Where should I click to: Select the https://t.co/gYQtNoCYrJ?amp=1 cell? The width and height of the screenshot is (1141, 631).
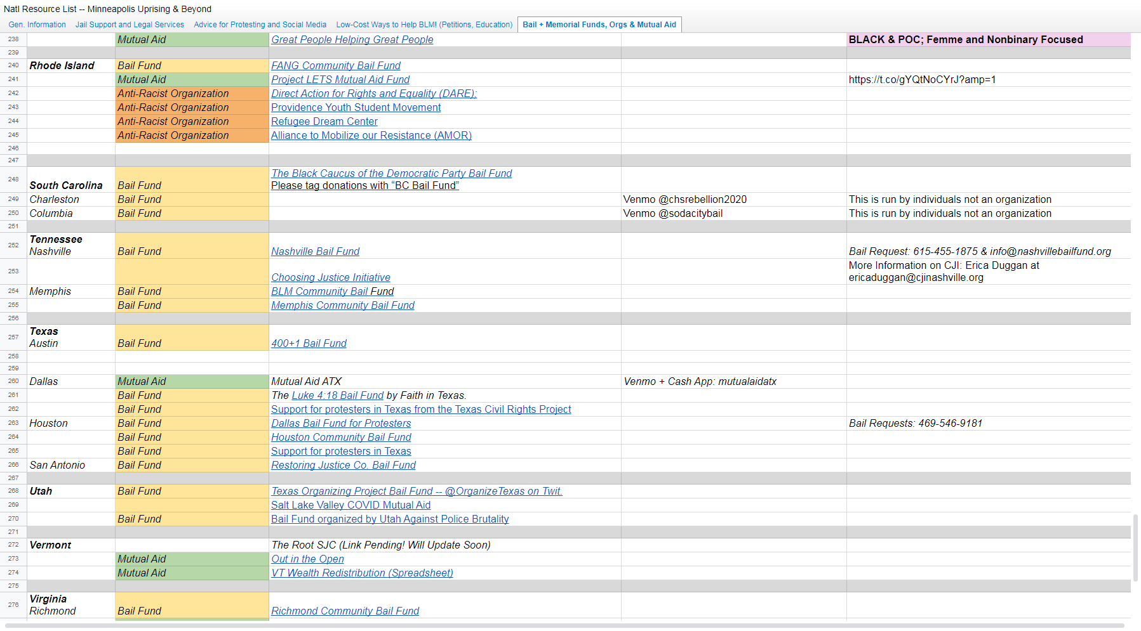click(989, 79)
